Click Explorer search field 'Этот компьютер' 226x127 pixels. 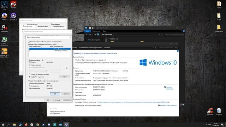(x=174, y=35)
